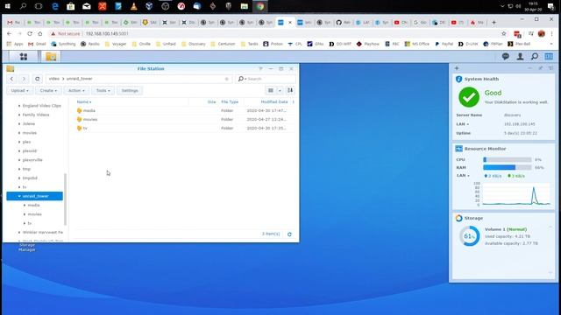
Task: Open DSM user options person icon
Action: 520,56
